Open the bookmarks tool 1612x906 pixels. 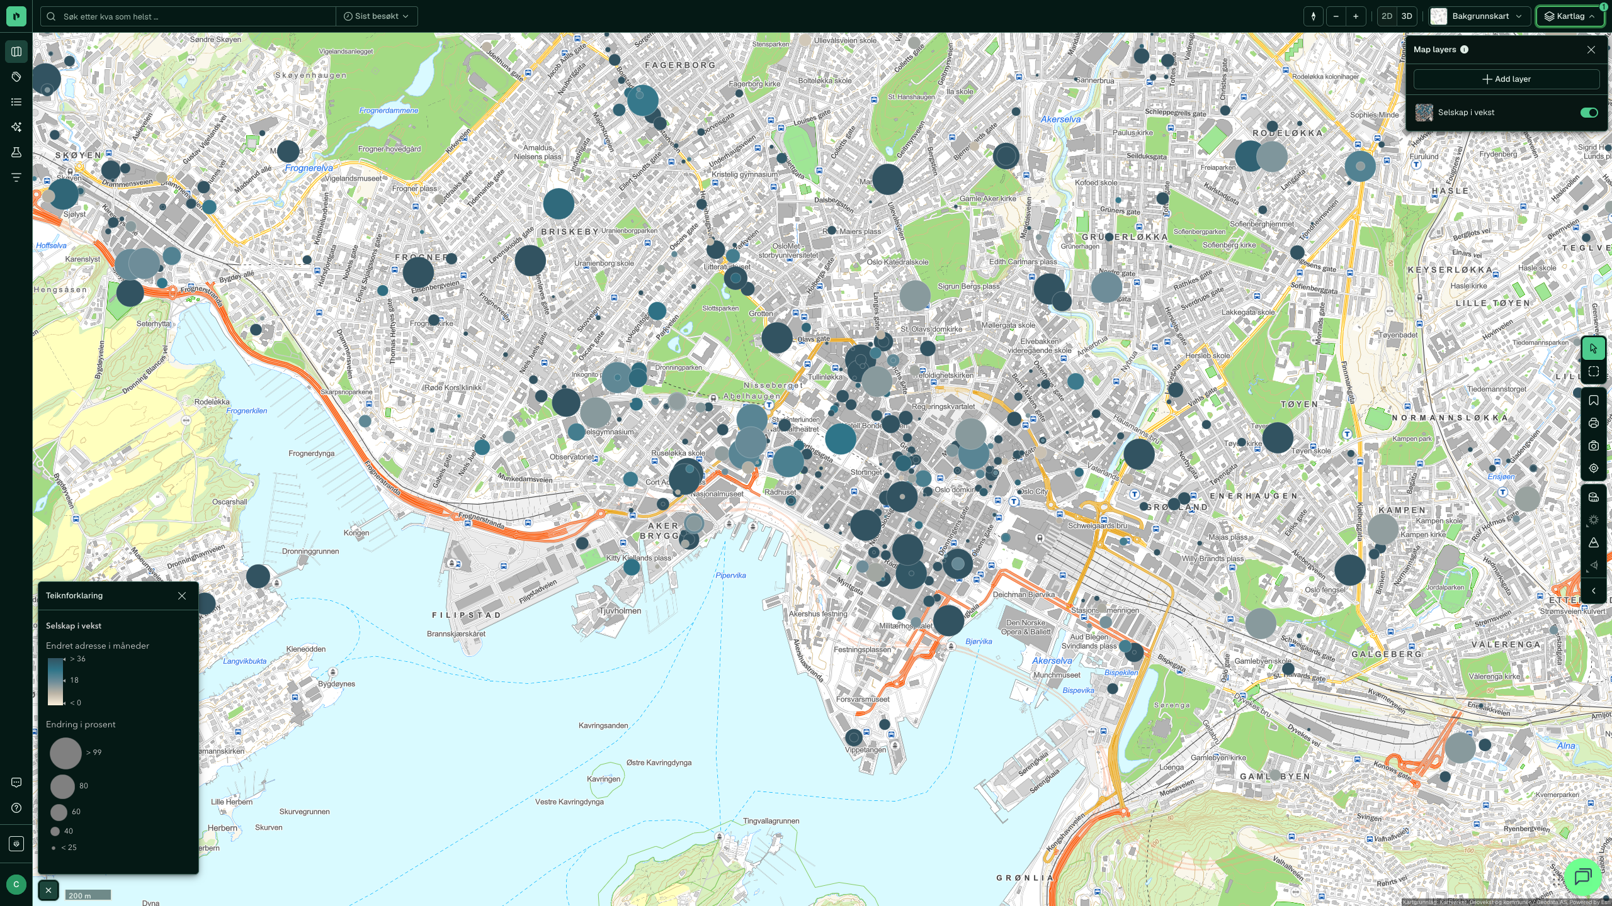click(1594, 400)
